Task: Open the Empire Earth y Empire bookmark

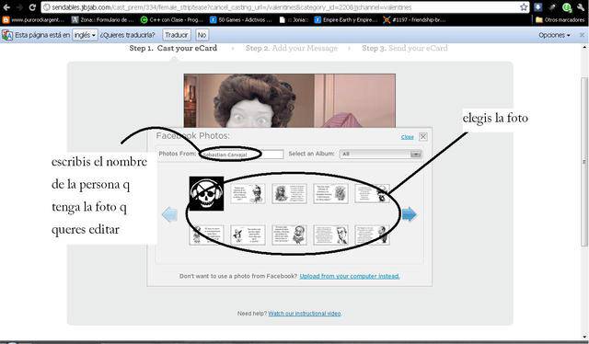Action: (346, 20)
